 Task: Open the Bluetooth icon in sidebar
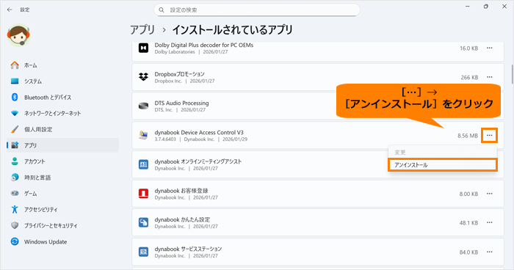pos(15,98)
